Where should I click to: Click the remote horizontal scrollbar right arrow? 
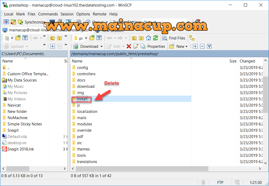point(260,169)
